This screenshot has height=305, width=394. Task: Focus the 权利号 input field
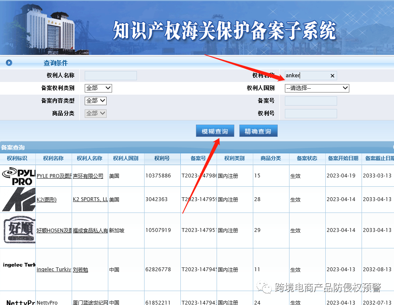311,114
